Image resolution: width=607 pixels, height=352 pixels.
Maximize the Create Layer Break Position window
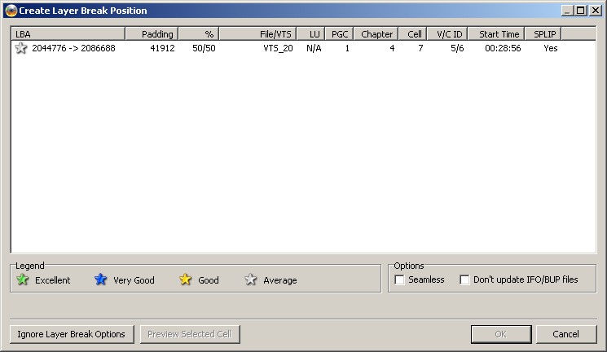pos(580,11)
